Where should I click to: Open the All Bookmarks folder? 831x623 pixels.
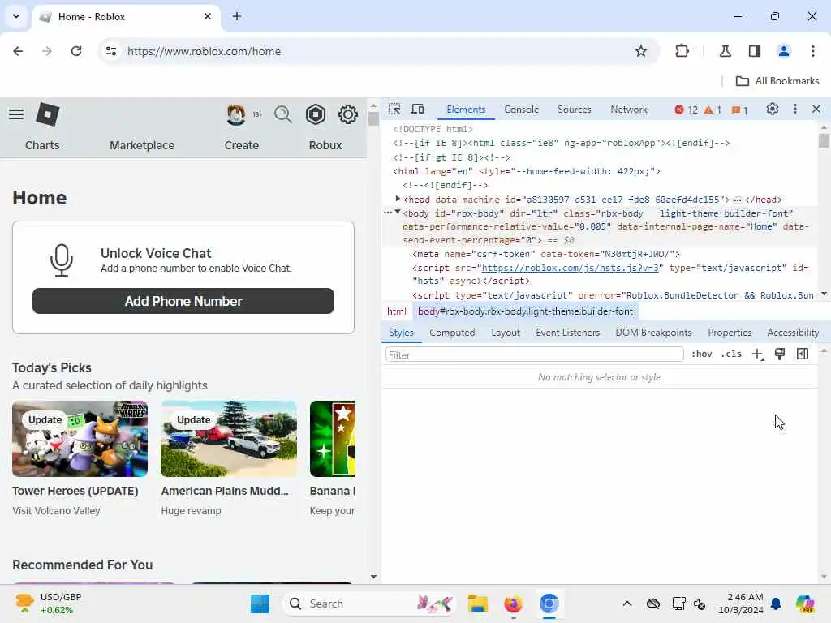(x=777, y=81)
